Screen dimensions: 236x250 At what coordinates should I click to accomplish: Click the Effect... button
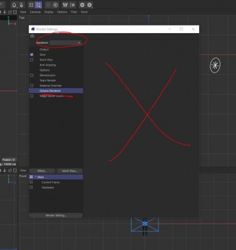(x=42, y=171)
